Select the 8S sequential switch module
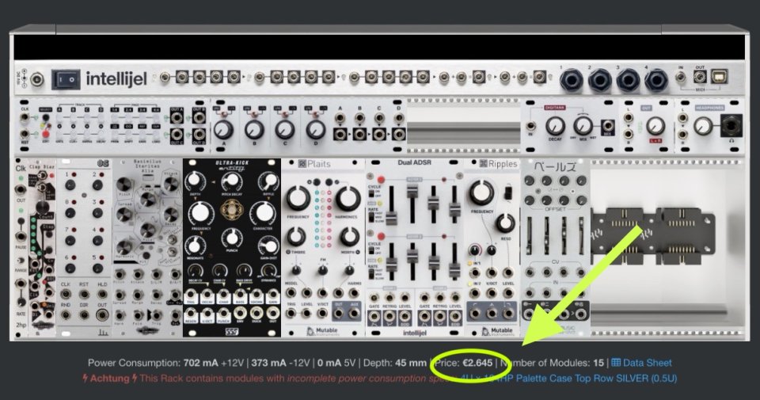This screenshot has width=760, height=400. tap(85, 247)
